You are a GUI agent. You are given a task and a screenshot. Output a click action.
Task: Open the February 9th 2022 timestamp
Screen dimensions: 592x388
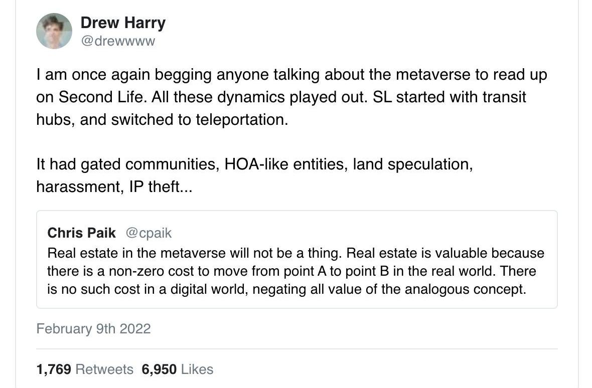coord(93,329)
